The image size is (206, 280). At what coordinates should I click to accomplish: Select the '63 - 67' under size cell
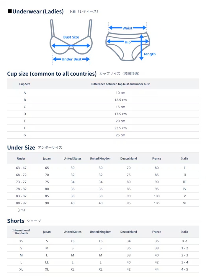click(x=21, y=168)
